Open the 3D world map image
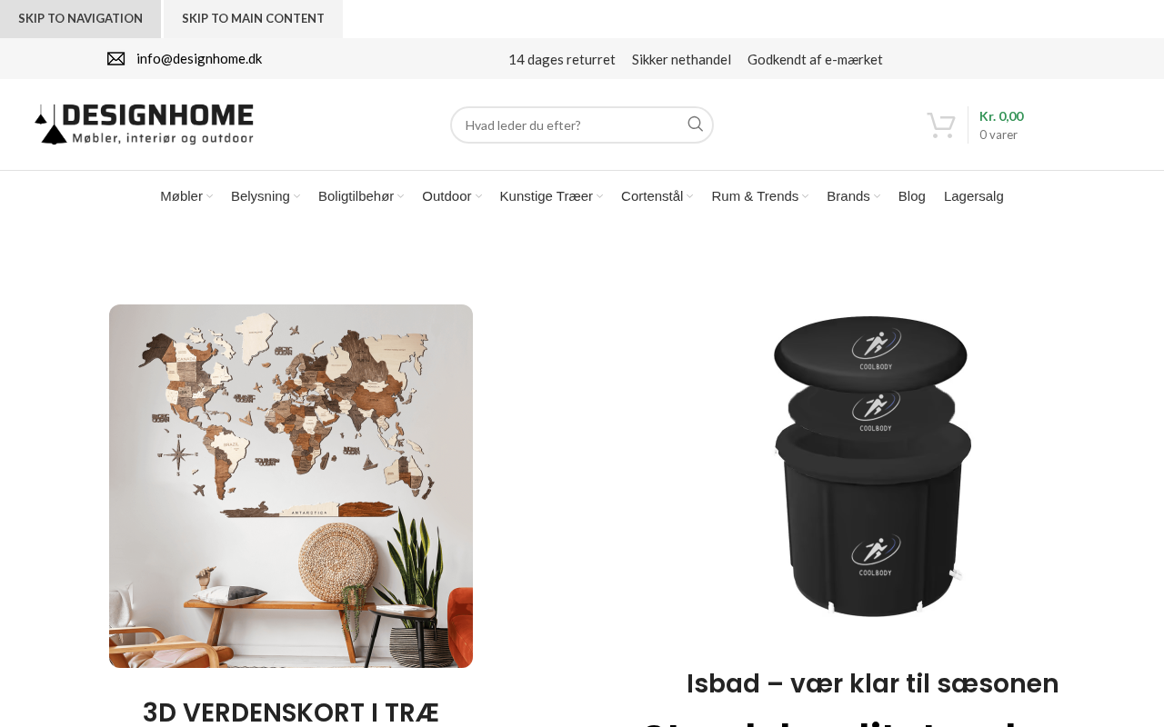Viewport: 1164px width, 727px height. click(x=291, y=486)
